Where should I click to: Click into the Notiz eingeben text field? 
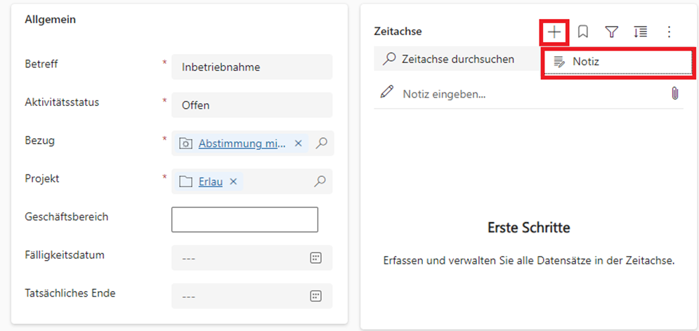click(x=527, y=93)
